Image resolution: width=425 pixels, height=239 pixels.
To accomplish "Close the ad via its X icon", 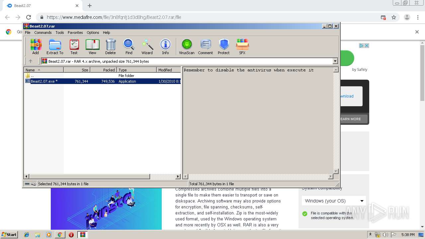I will [x=367, y=45].
